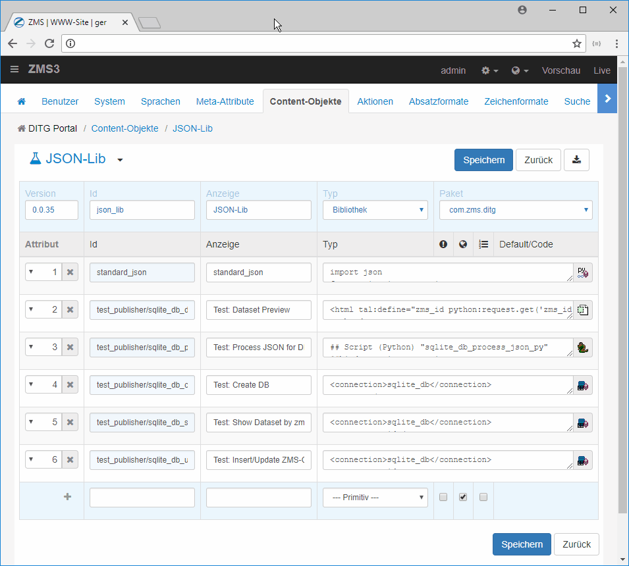Click database icon for Show Dataset row
The height and width of the screenshot is (566, 629).
click(x=583, y=423)
